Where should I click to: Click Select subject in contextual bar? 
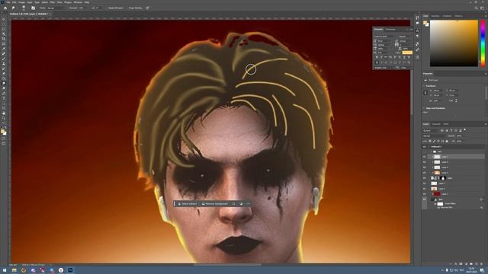tap(187, 204)
